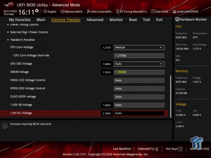
Task: Click the 1.088V SOC voltage readout
Action: 107,64
